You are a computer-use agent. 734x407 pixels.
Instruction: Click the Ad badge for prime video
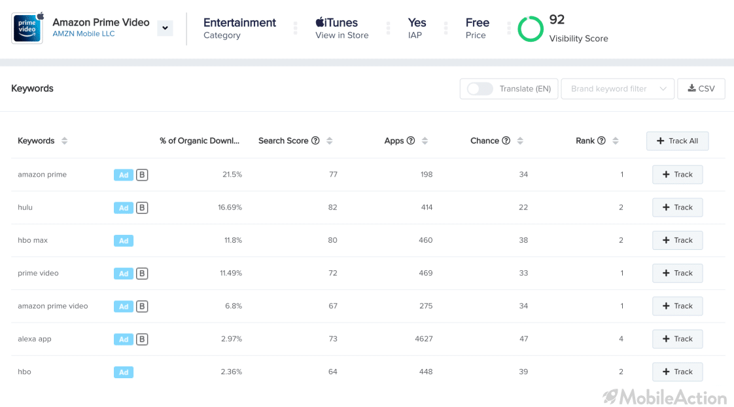click(x=124, y=274)
